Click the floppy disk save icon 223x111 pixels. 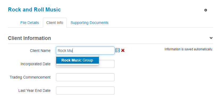117,50
